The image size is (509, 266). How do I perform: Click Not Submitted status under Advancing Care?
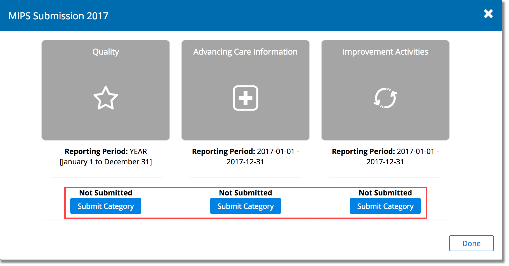point(245,193)
